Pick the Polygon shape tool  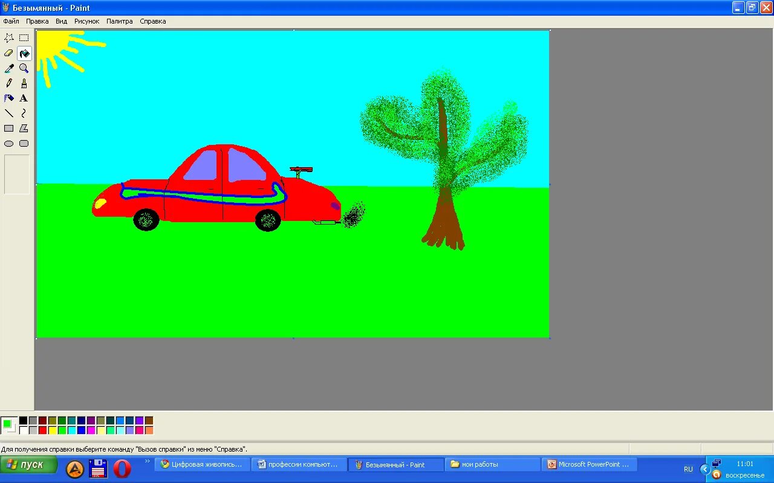[24, 129]
